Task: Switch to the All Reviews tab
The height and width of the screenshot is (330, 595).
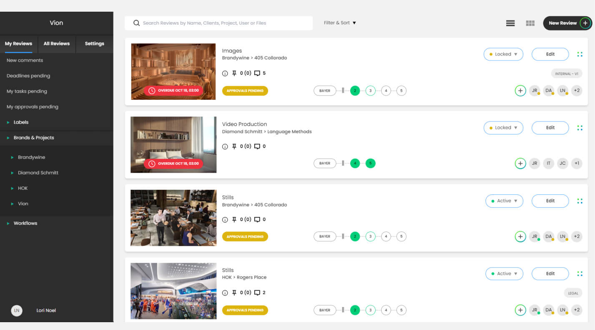Action: pyautogui.click(x=56, y=43)
